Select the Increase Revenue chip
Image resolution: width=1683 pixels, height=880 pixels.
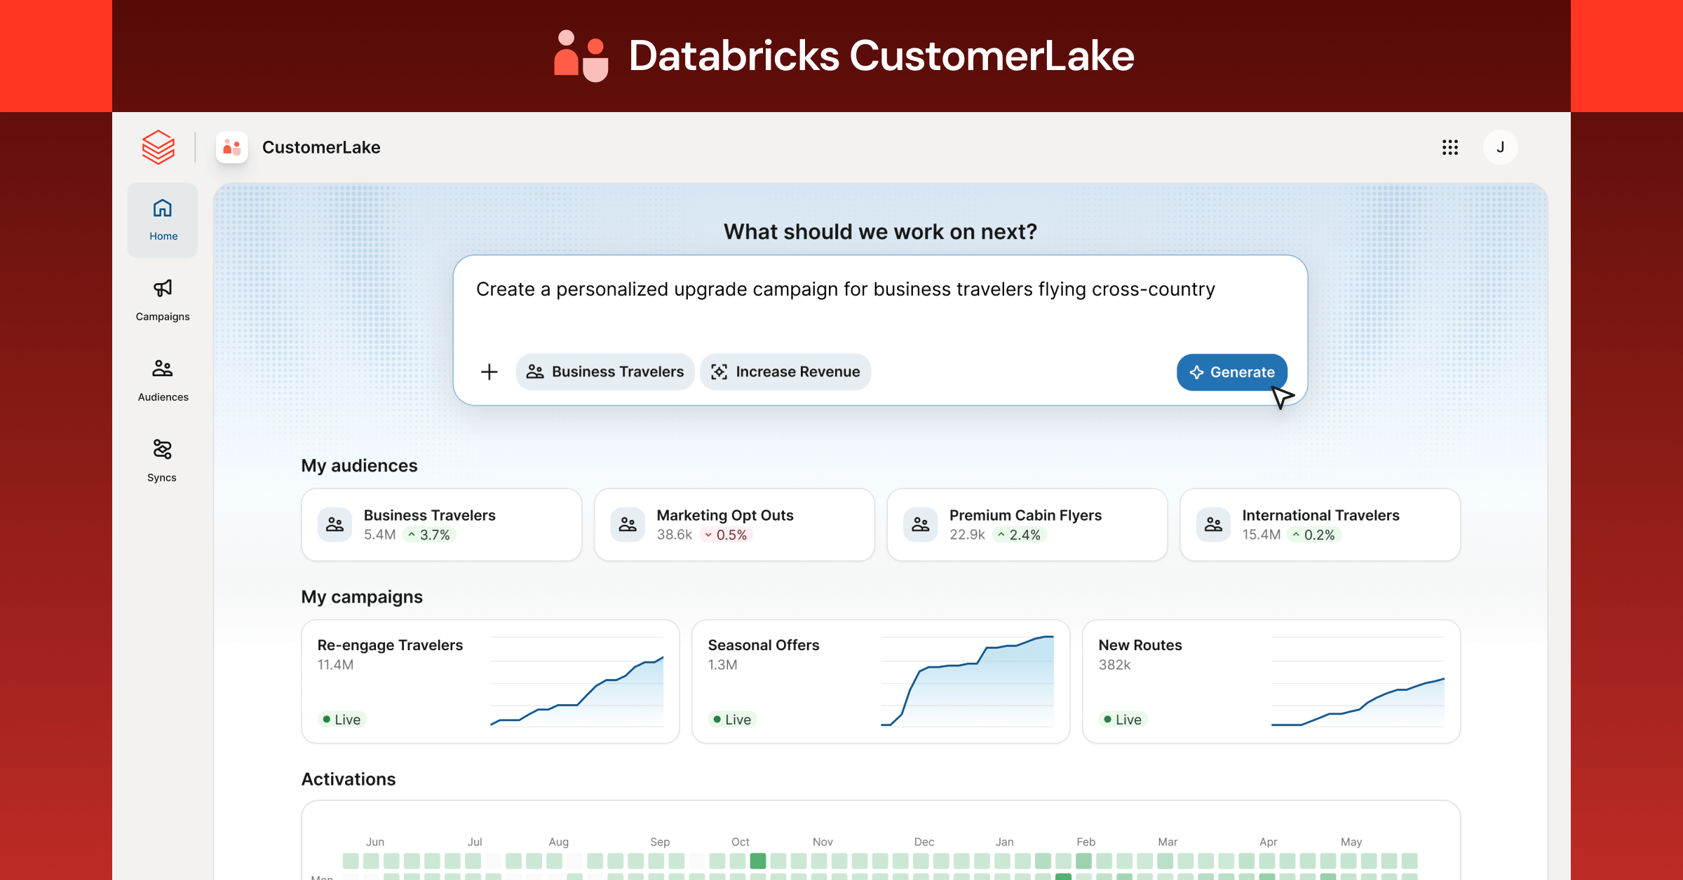785,372
